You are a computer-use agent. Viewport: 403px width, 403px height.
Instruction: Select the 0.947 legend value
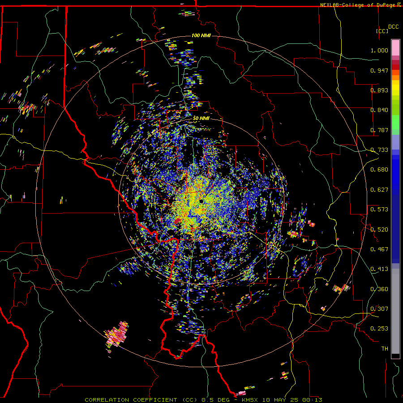coord(379,70)
